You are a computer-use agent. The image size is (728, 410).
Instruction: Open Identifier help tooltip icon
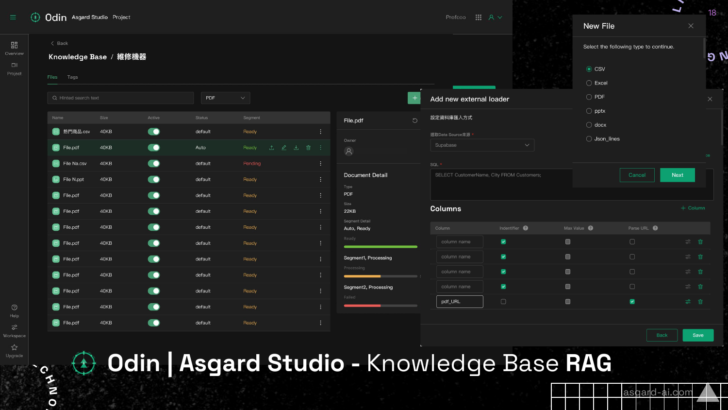point(526,228)
